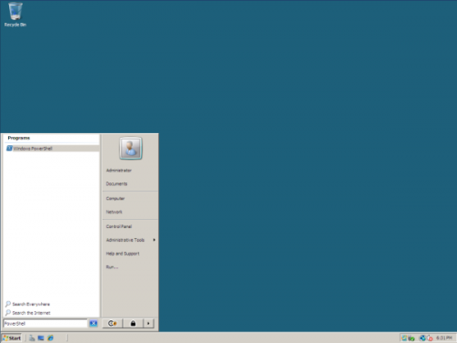457x343 pixels.
Task: Launch Windows PowerShell from Programs results
Action: 52,149
